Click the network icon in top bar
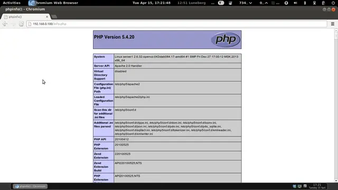 [x=314, y=3]
